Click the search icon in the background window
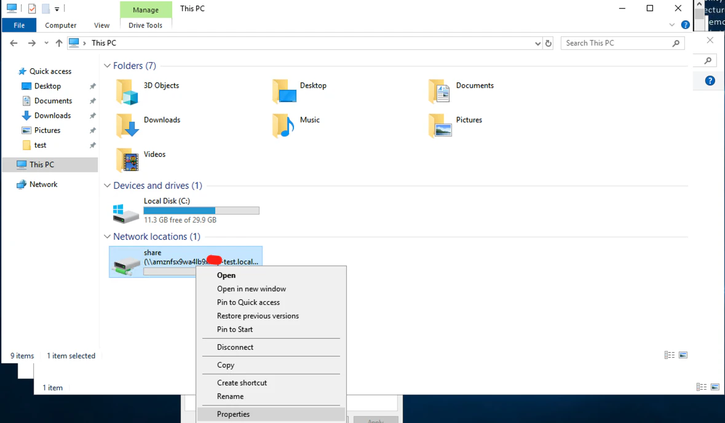725x423 pixels. pos(708,61)
